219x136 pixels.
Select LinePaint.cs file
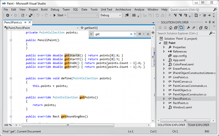coord(180,77)
